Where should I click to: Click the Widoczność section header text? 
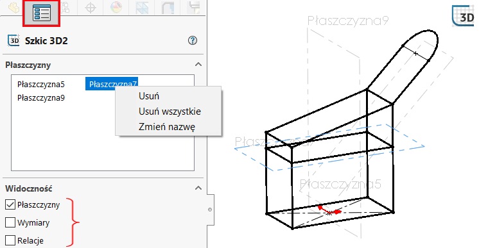tap(28, 188)
